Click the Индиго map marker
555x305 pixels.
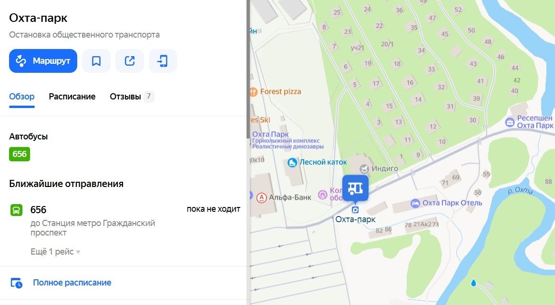(364, 169)
